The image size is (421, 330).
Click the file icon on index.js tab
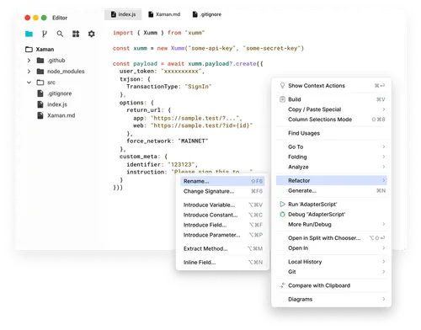coord(114,14)
